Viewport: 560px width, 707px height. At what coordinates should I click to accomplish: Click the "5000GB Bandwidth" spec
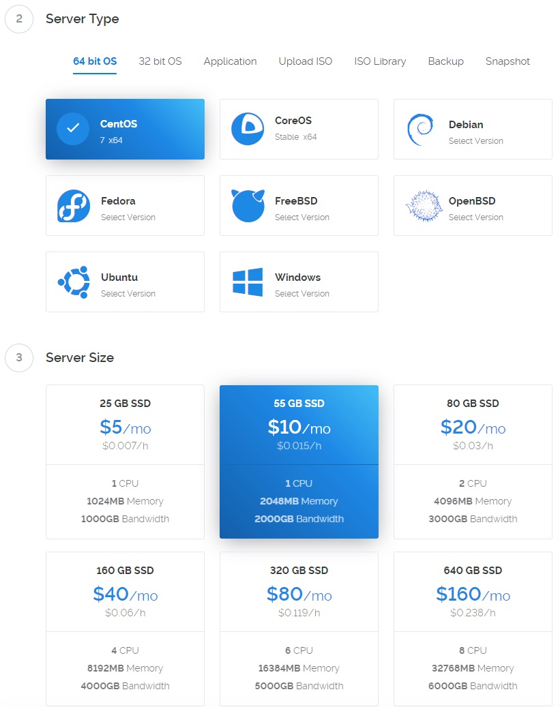point(299,686)
